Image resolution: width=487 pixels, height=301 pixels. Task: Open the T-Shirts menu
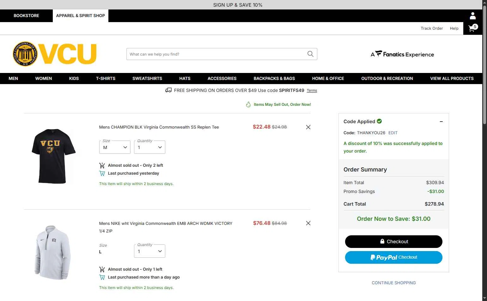click(x=106, y=78)
